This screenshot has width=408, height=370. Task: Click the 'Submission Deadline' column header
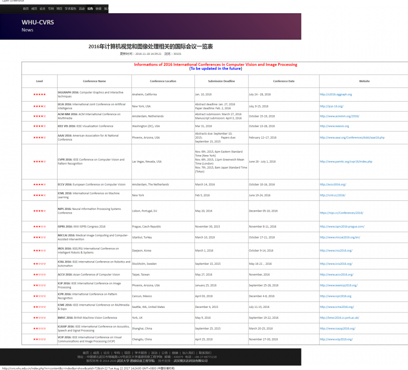[x=221, y=81]
